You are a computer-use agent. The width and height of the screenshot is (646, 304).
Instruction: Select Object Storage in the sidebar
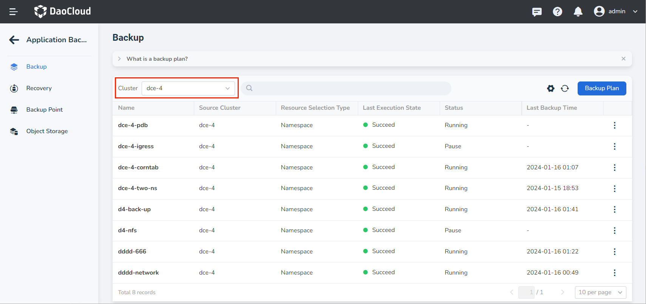click(x=47, y=131)
